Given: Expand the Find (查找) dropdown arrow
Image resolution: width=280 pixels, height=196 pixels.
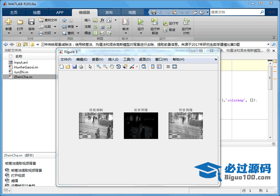Looking at the screenshot, I should click(78, 33).
